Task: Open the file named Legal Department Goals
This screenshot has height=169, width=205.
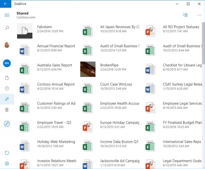Action: point(182,161)
